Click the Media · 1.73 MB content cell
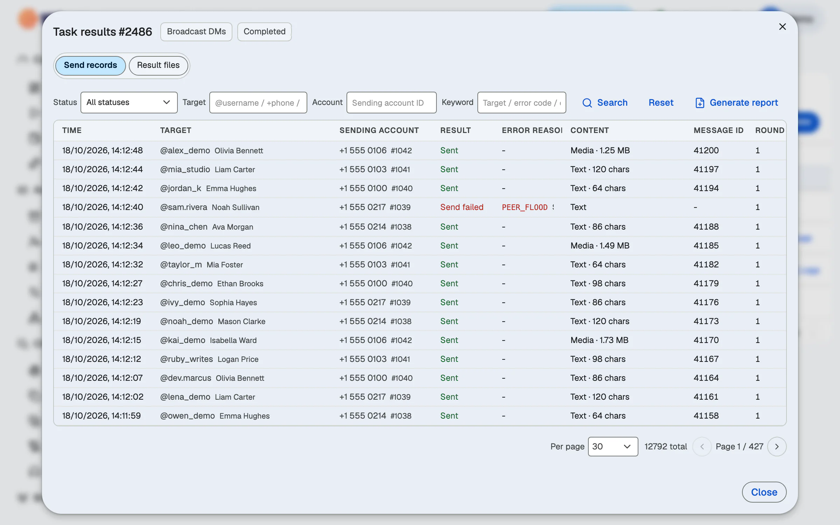 click(x=599, y=340)
